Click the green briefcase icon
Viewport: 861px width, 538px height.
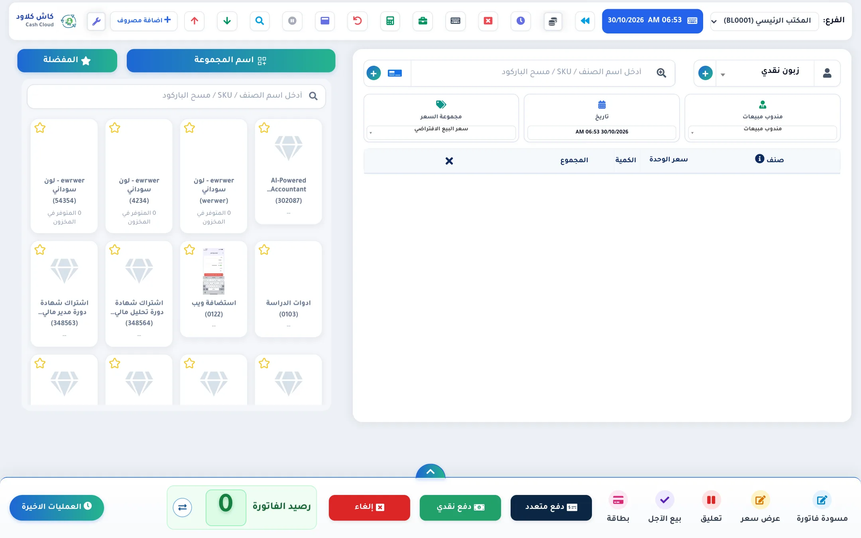click(x=423, y=21)
